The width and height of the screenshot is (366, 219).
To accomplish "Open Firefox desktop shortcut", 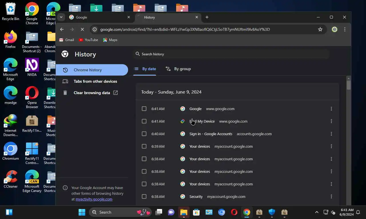I will 11,39.
